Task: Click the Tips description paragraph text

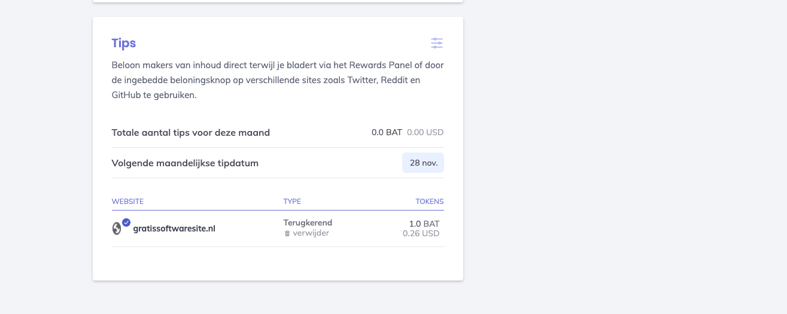Action: [x=278, y=80]
